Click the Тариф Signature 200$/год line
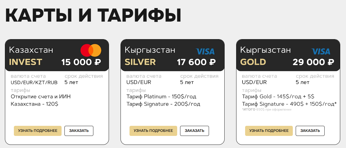The width and height of the screenshot is (346, 148). pyautogui.click(x=163, y=104)
